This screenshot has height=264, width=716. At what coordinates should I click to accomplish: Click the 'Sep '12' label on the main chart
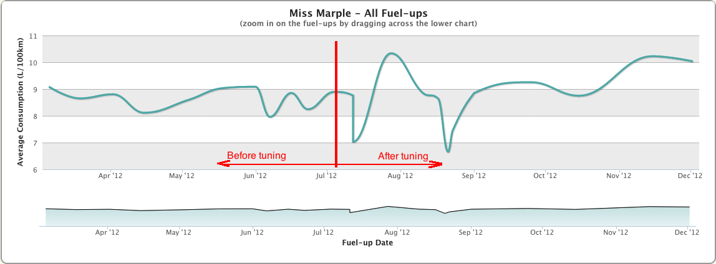pyautogui.click(x=474, y=176)
